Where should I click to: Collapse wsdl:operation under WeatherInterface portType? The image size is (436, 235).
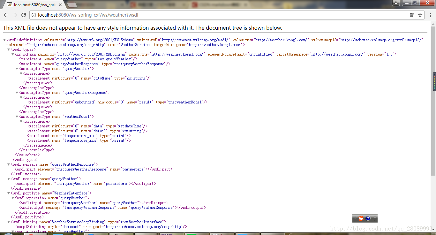(x=13, y=198)
